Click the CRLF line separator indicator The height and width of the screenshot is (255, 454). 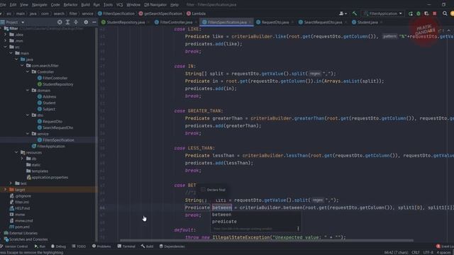(x=416, y=252)
